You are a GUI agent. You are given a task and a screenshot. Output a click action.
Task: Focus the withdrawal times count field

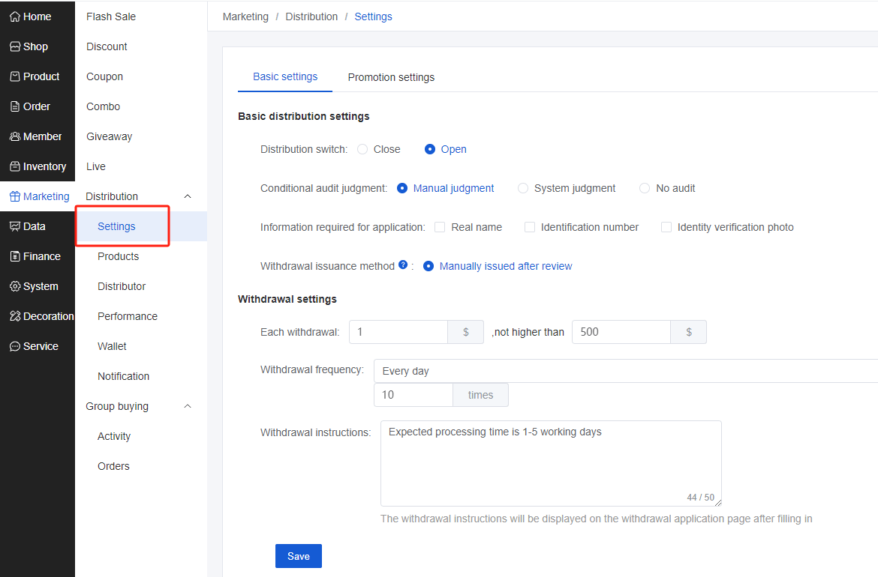pos(413,395)
